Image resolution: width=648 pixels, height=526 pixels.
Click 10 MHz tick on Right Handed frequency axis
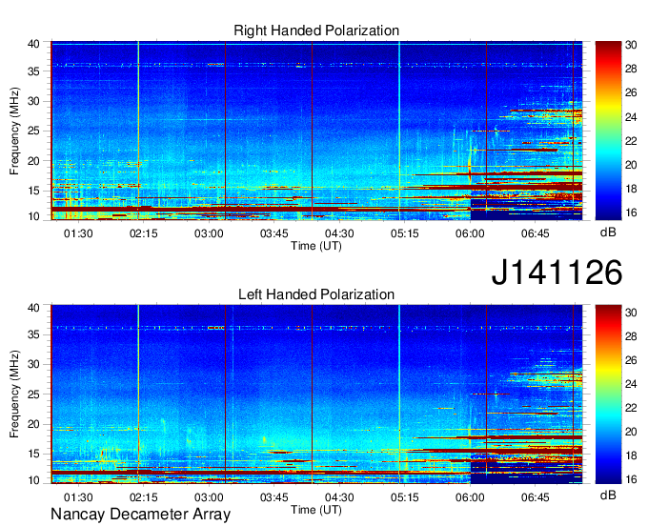pyautogui.click(x=33, y=216)
